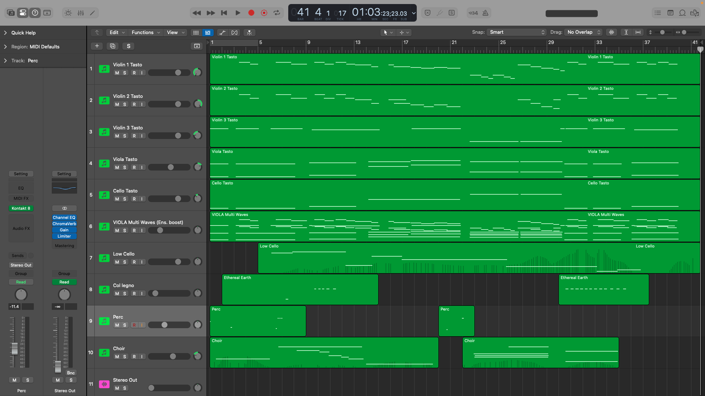Mute the Violin 1 Tasto track

117,73
